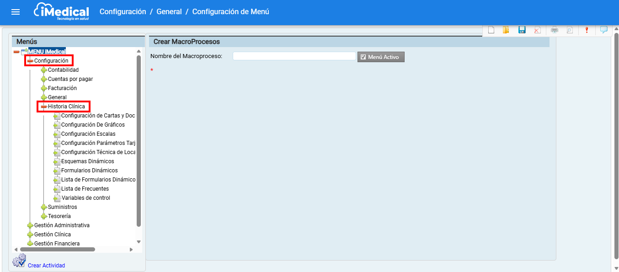The height and width of the screenshot is (272, 619).
Task: Collapse the Historia Clínica tree node
Action: pyautogui.click(x=44, y=107)
